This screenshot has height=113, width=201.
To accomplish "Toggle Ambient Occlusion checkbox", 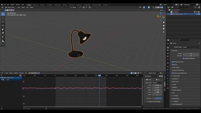I will pyautogui.click(x=173, y=62).
